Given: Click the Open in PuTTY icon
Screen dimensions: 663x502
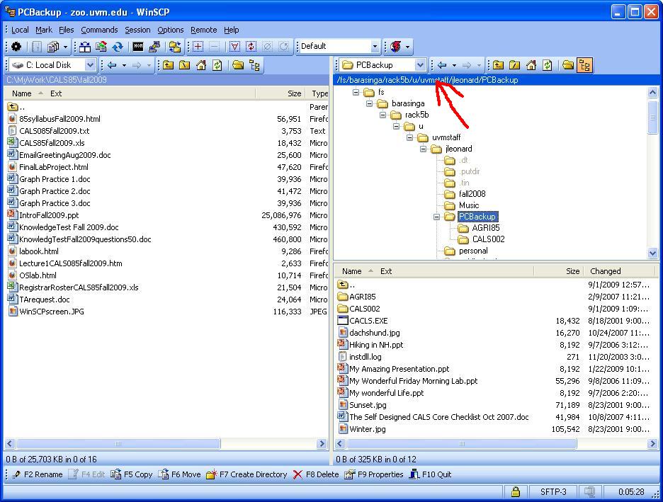Looking at the screenshot, I should (x=154, y=47).
